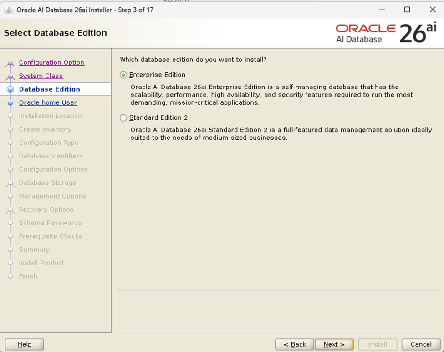Click the Enterprise Edition description text
The image size is (444, 352).
coord(271,95)
